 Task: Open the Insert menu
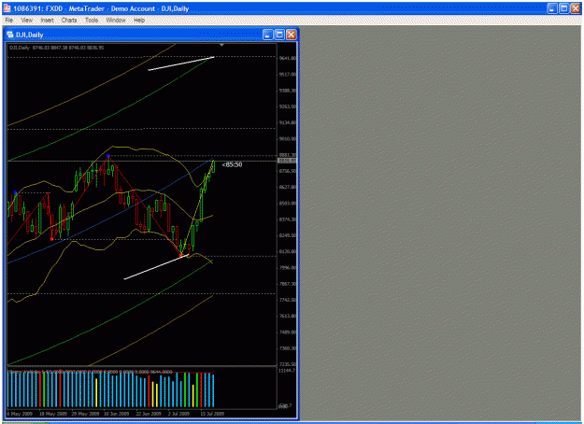pyautogui.click(x=47, y=21)
